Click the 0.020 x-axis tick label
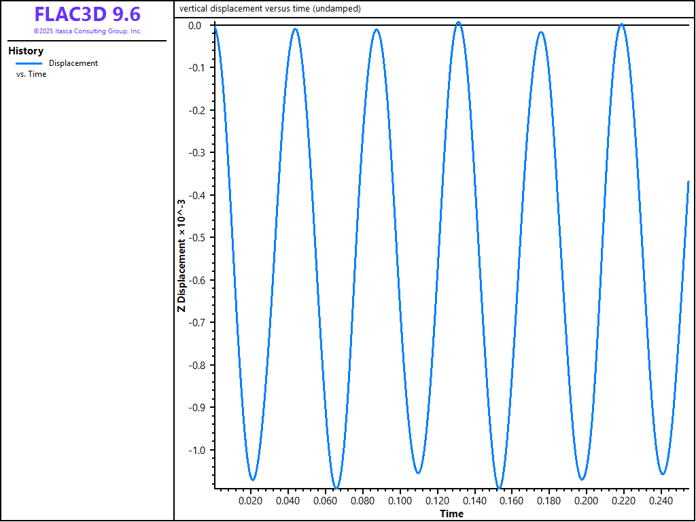Image resolution: width=696 pixels, height=522 pixels. (251, 501)
